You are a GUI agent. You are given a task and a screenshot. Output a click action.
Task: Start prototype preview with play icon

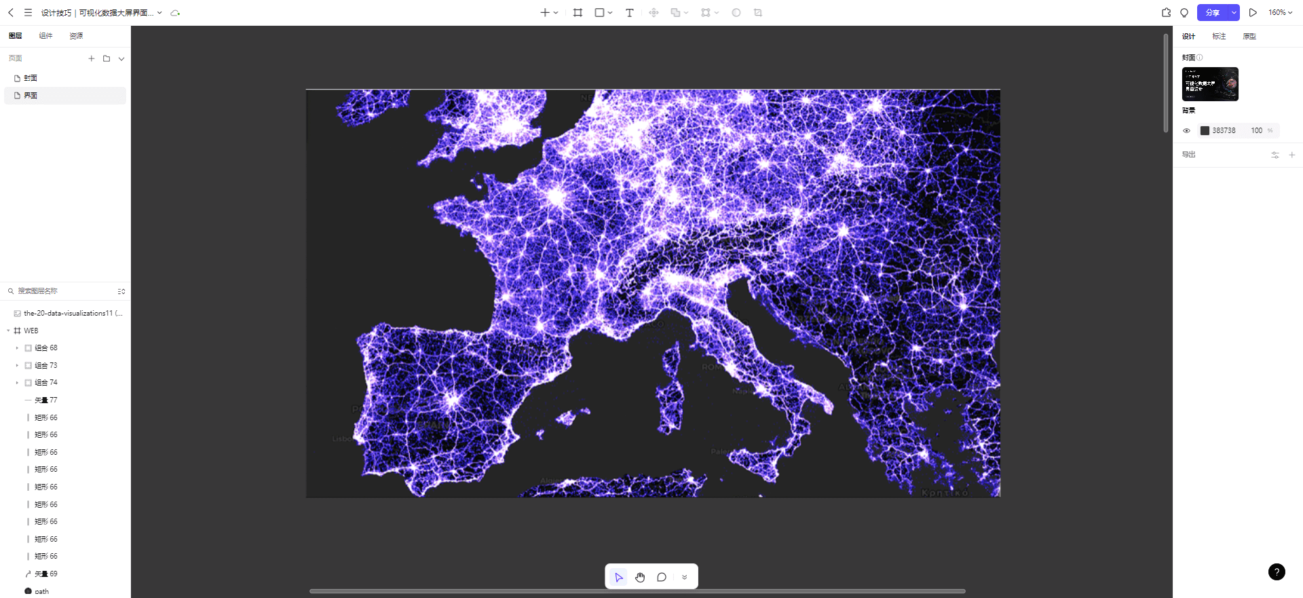[x=1253, y=12]
